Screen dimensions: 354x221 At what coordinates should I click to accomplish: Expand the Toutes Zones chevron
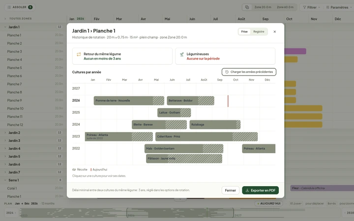(x=5, y=19)
